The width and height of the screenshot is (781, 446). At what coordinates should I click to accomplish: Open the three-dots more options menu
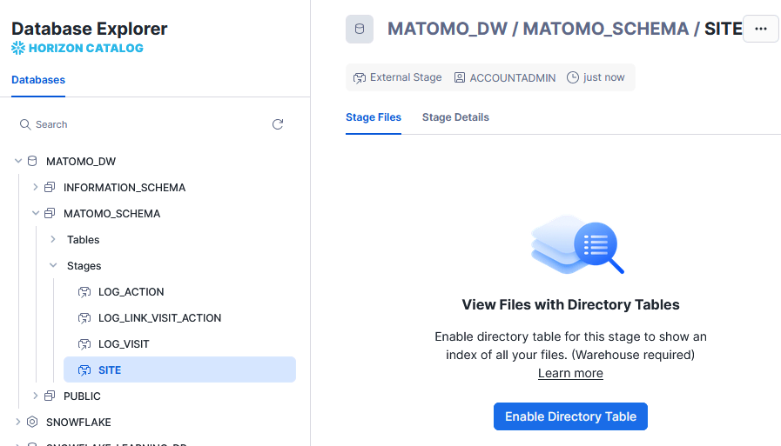[761, 29]
